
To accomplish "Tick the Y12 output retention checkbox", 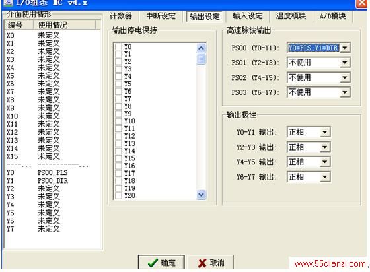I will point(118,136).
